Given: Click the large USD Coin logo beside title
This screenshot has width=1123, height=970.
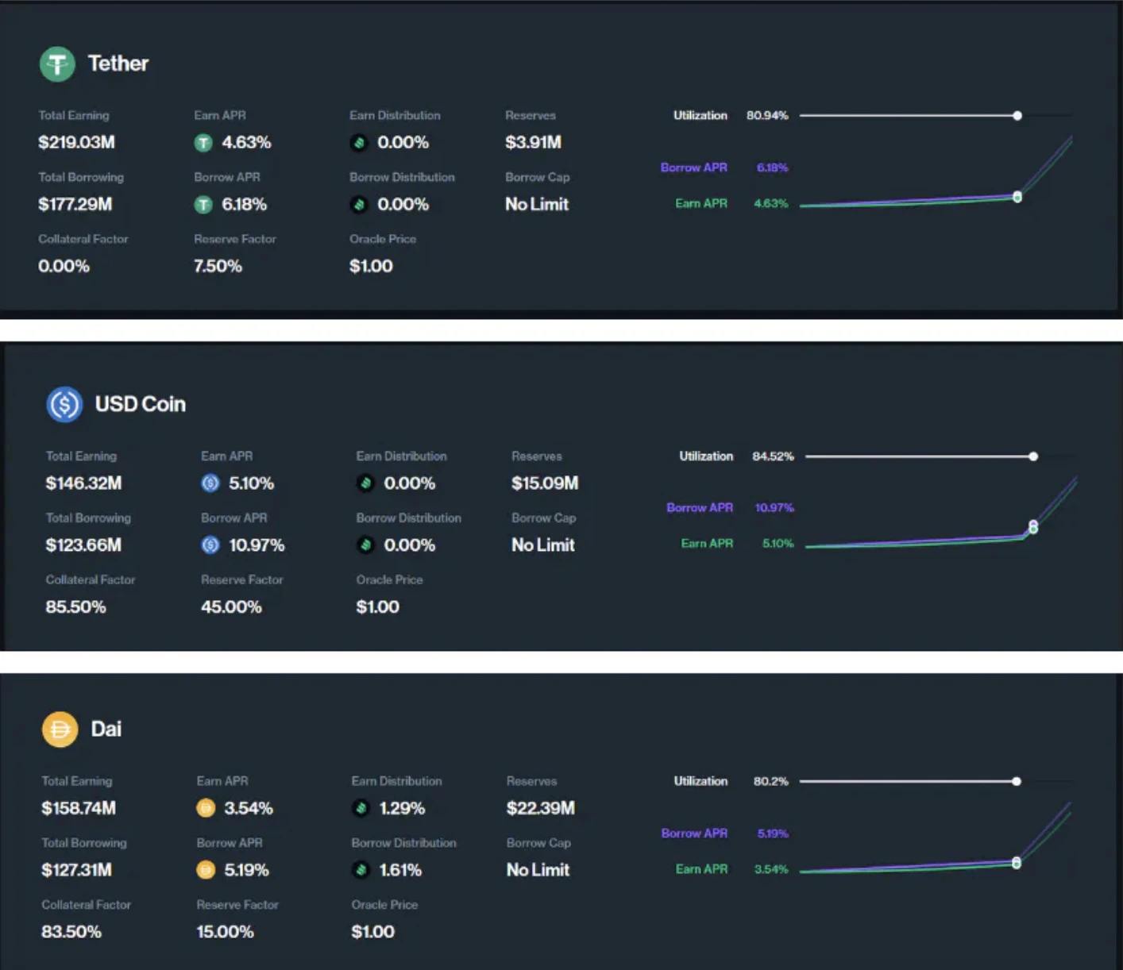Looking at the screenshot, I should (x=64, y=404).
